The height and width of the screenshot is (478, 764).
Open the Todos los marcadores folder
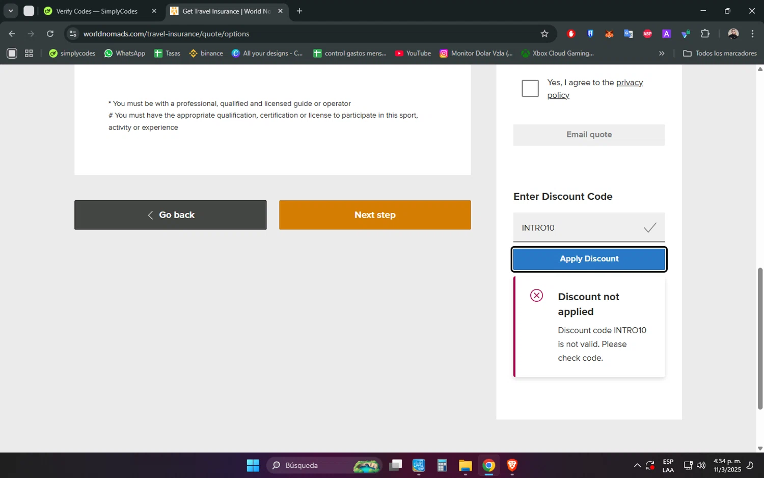(720, 53)
